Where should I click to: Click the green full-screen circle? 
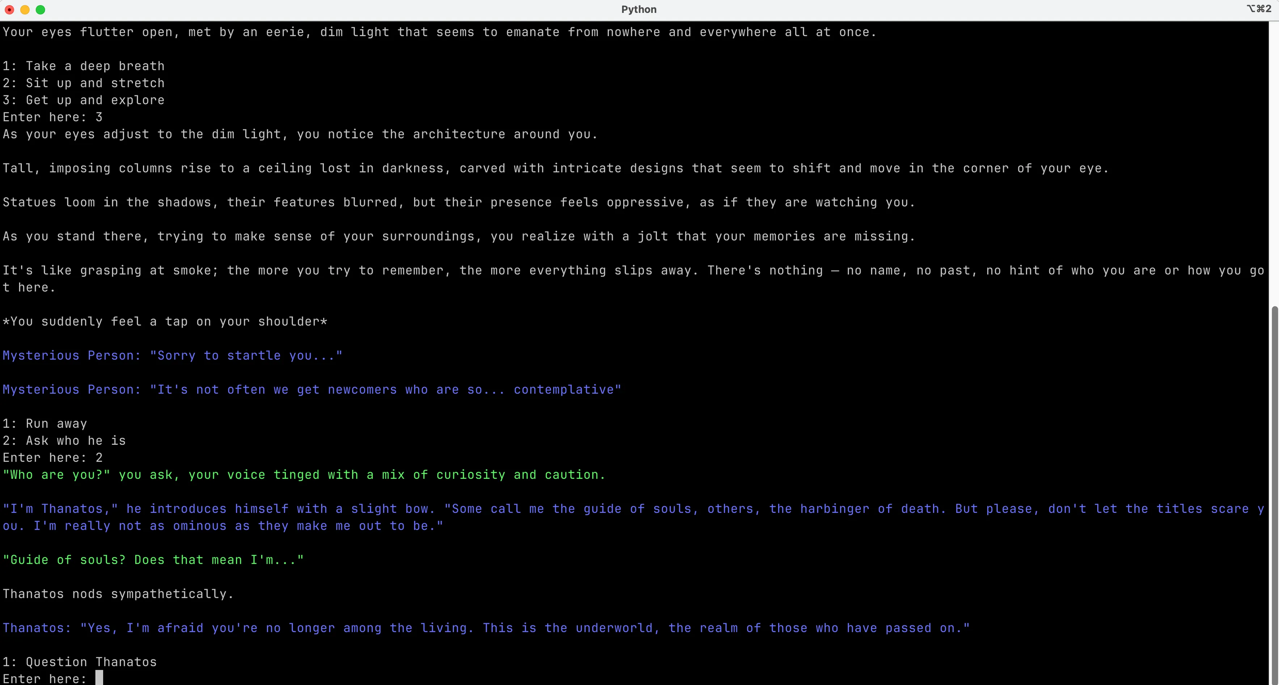click(41, 9)
